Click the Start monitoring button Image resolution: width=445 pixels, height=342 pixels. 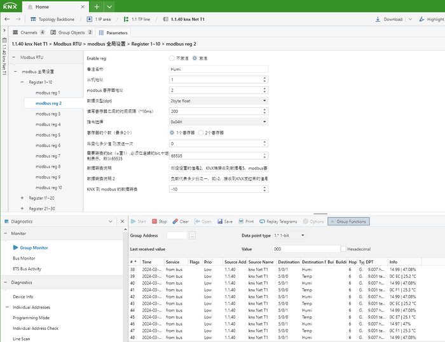tap(138, 221)
